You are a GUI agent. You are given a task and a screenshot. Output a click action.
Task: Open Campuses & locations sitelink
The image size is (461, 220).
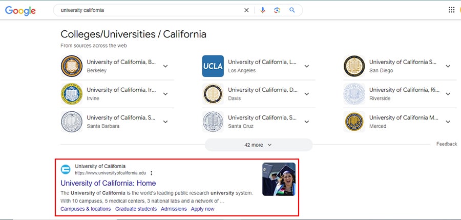pos(86,209)
